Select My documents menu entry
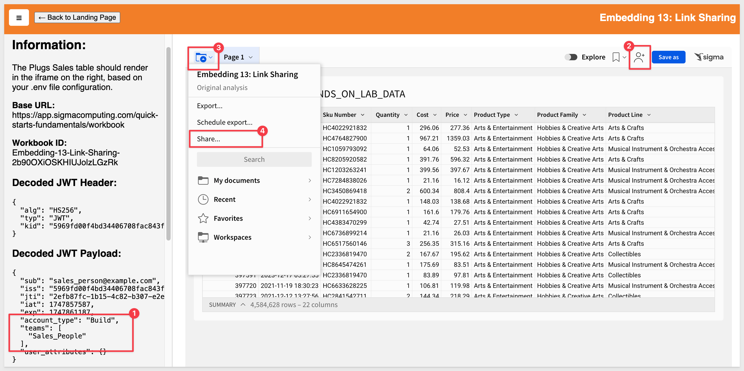 point(254,181)
